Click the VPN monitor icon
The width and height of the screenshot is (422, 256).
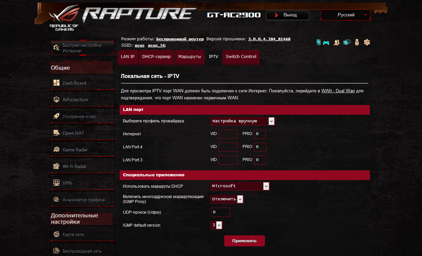[56, 183]
